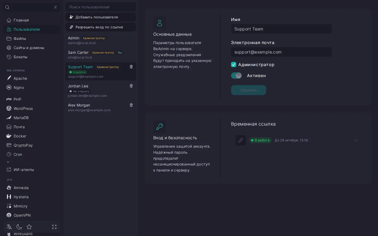Focus the Поиск пользователей search field
Screen dimensions: 378x236
click(101, 7)
